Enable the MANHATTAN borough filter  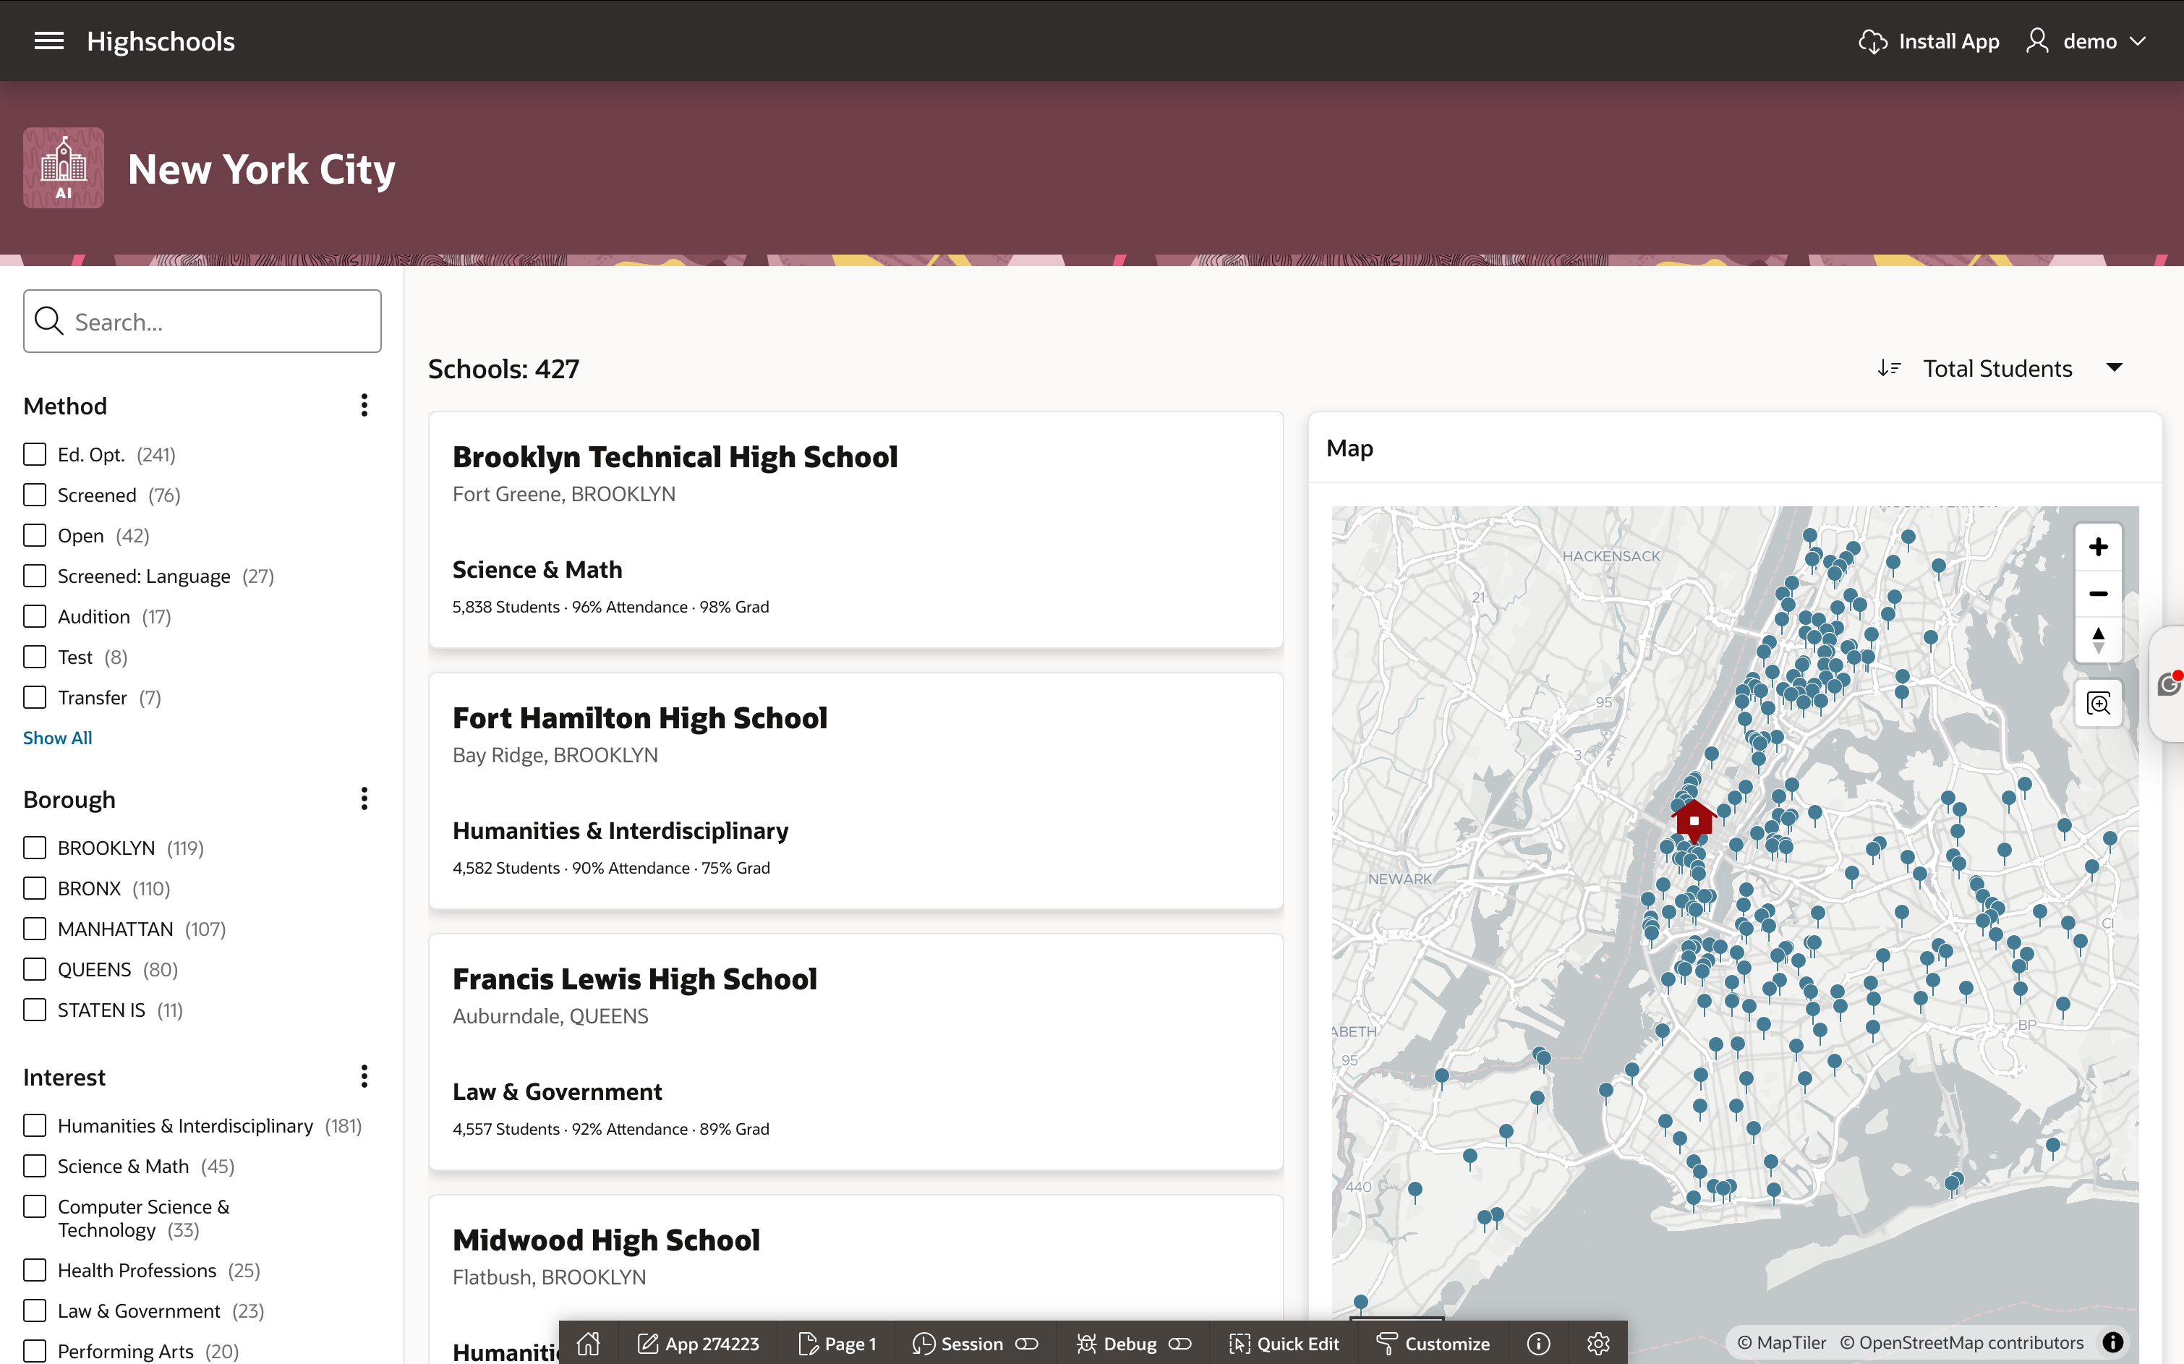click(34, 929)
